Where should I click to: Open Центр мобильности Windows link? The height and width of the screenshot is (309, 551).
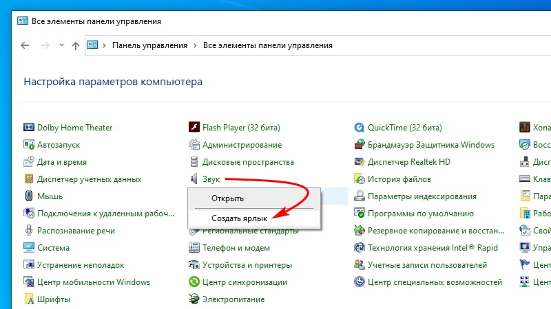click(94, 282)
